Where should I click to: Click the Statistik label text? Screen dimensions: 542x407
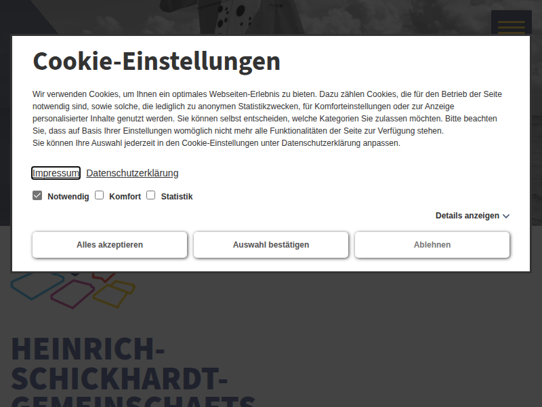[x=177, y=197]
